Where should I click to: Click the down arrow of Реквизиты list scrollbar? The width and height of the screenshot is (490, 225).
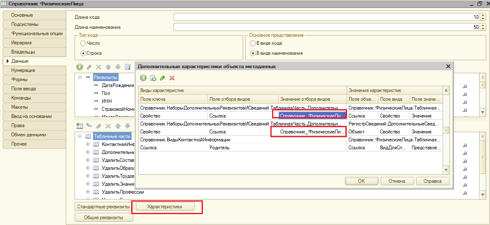point(482,112)
